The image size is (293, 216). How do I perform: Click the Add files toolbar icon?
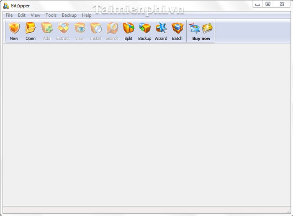coord(47,29)
